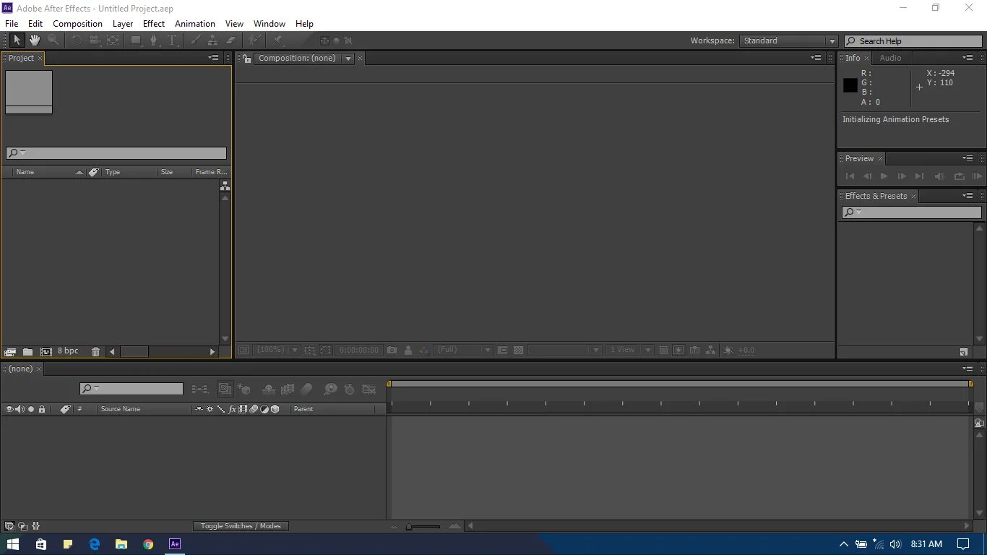This screenshot has height=555, width=987.
Task: Toggle Motion Blur enable switch
Action: 306,389
